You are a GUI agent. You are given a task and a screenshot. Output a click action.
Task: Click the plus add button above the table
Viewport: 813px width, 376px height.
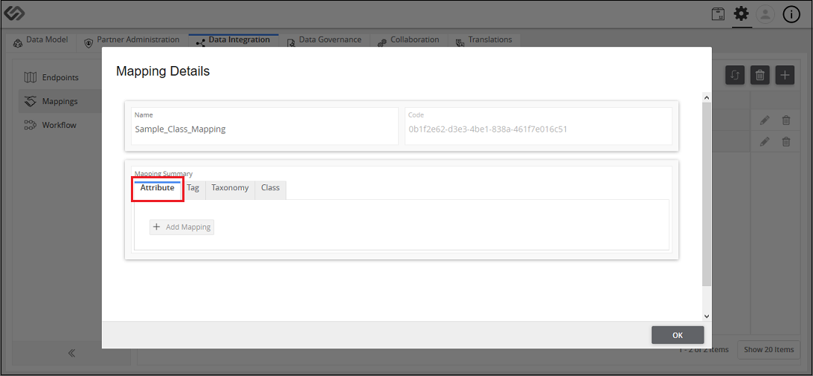point(785,75)
